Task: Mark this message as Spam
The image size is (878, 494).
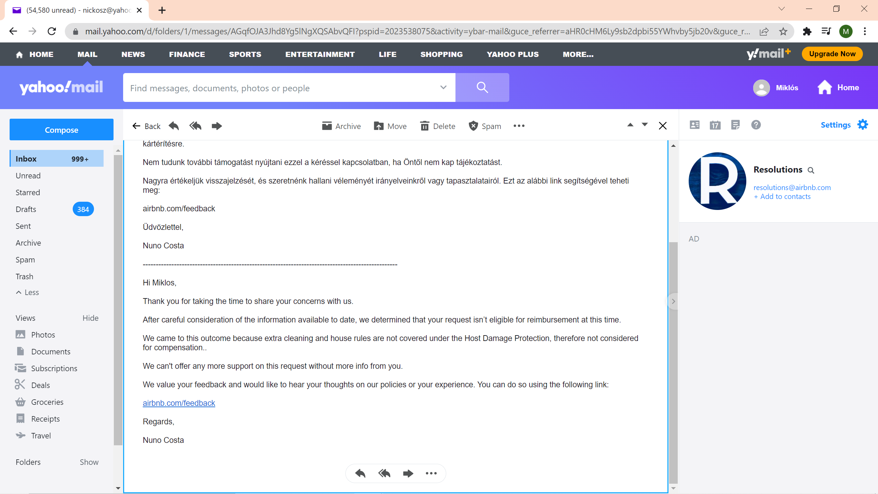Action: click(485, 126)
